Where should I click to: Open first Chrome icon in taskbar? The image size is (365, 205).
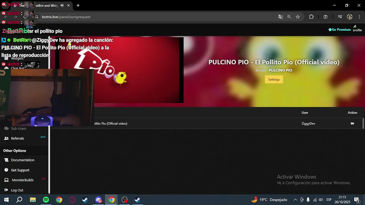[x=59, y=200]
